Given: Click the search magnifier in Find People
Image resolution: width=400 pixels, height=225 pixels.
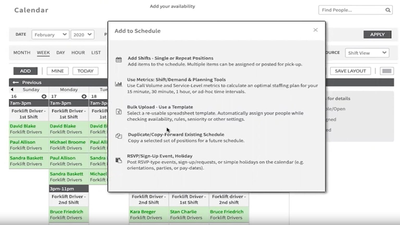Looking at the screenshot, I should tap(388, 10).
